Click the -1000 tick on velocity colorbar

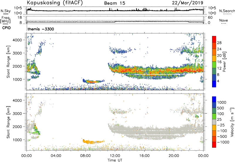point(223,142)
